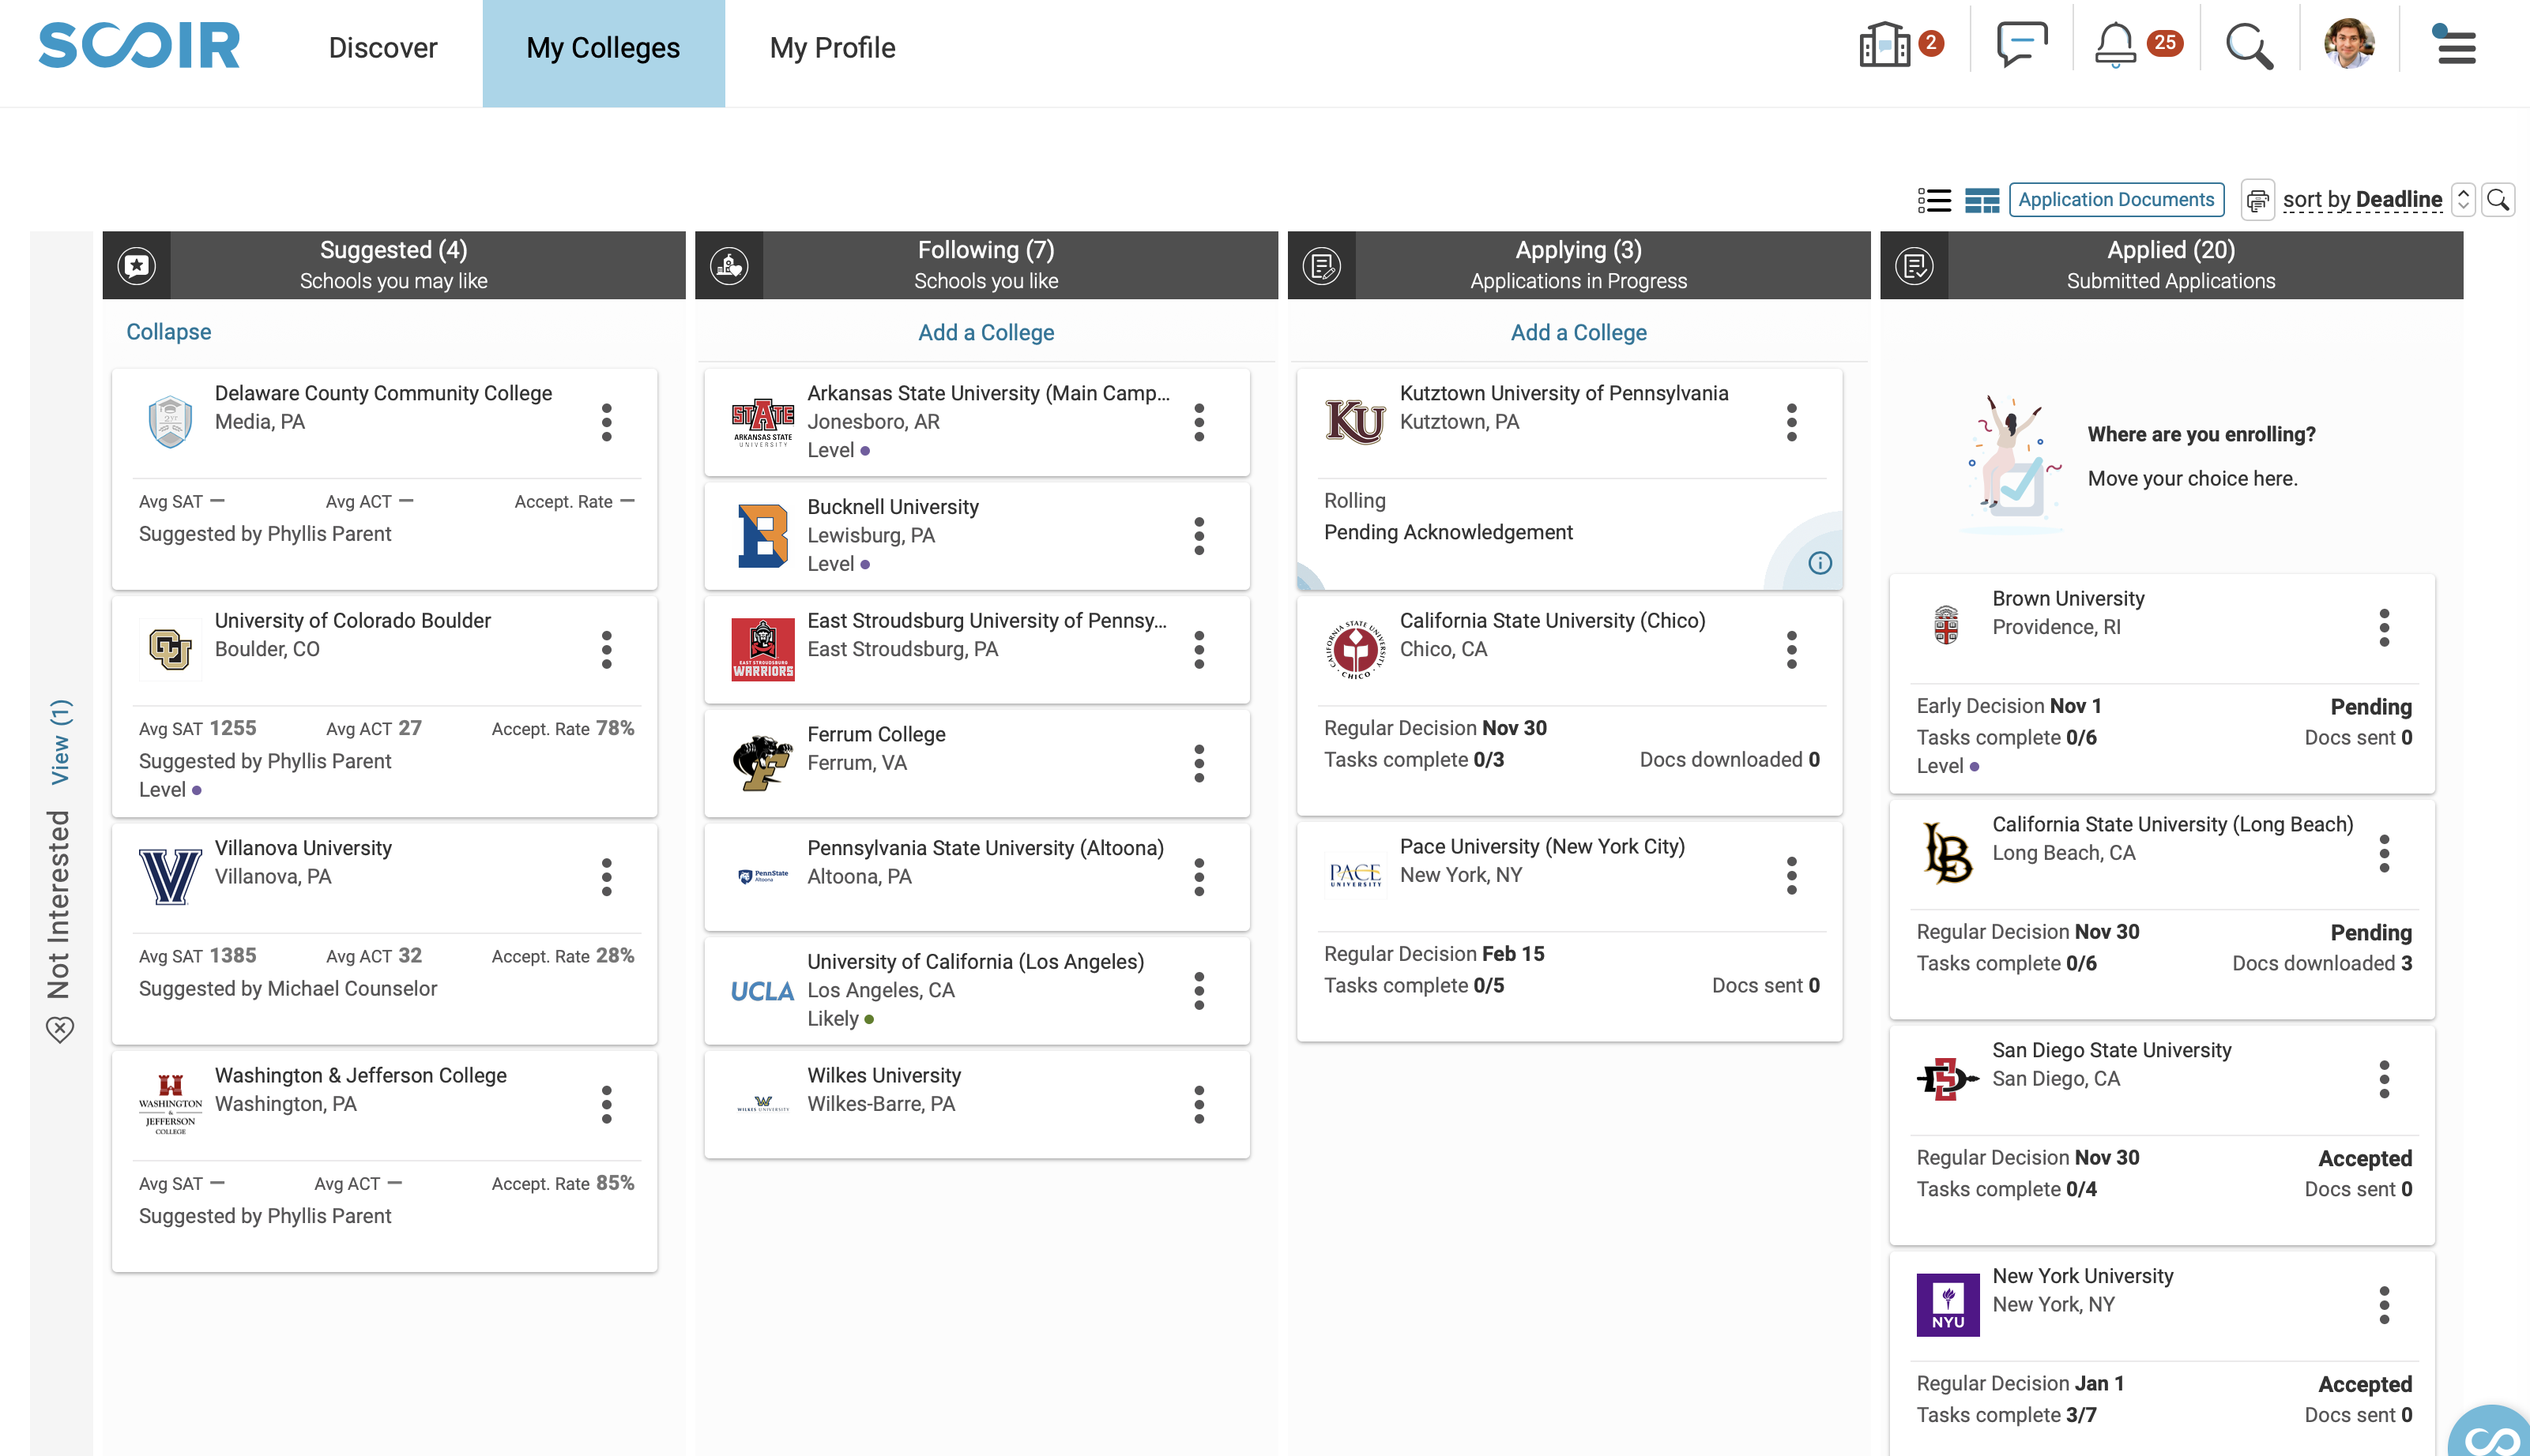Click the print icon

click(2258, 200)
